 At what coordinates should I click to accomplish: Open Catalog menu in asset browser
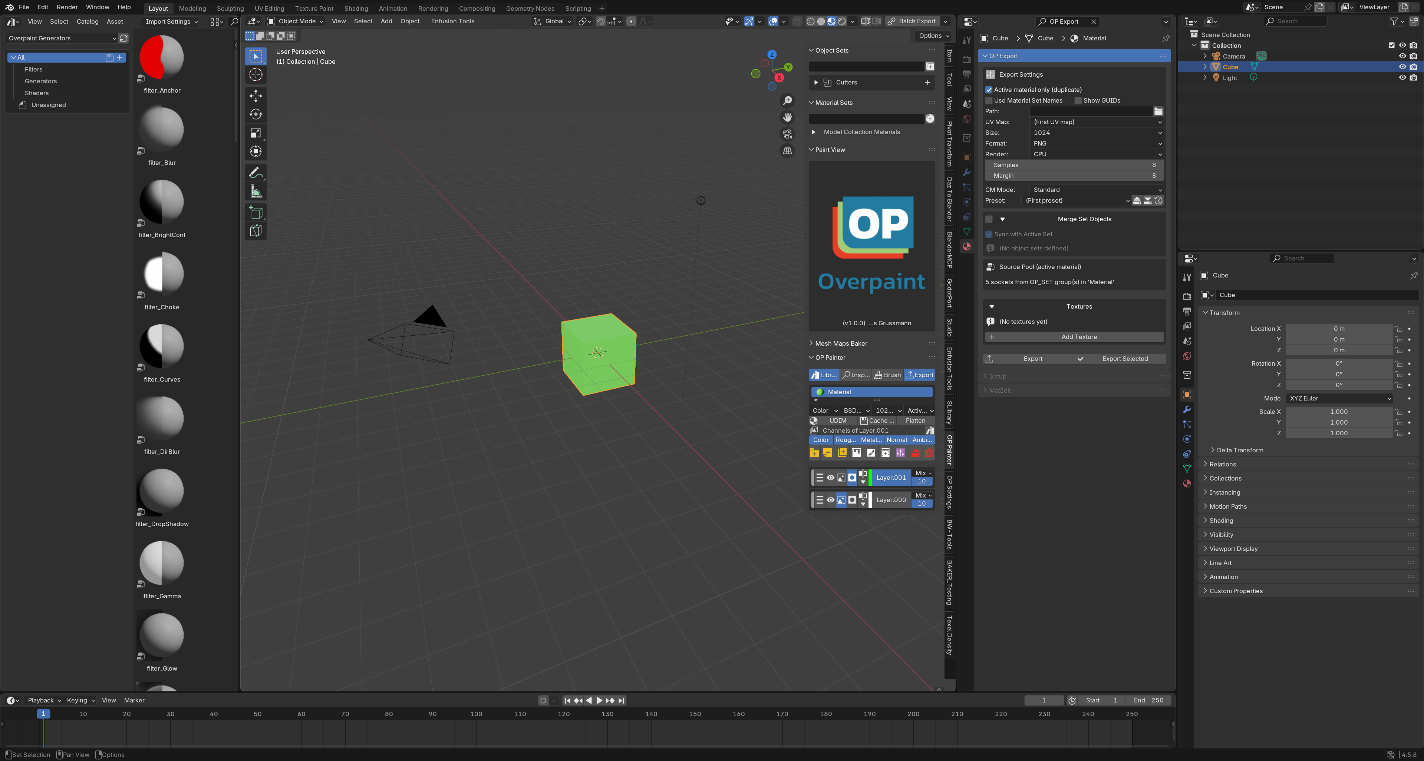(88, 21)
